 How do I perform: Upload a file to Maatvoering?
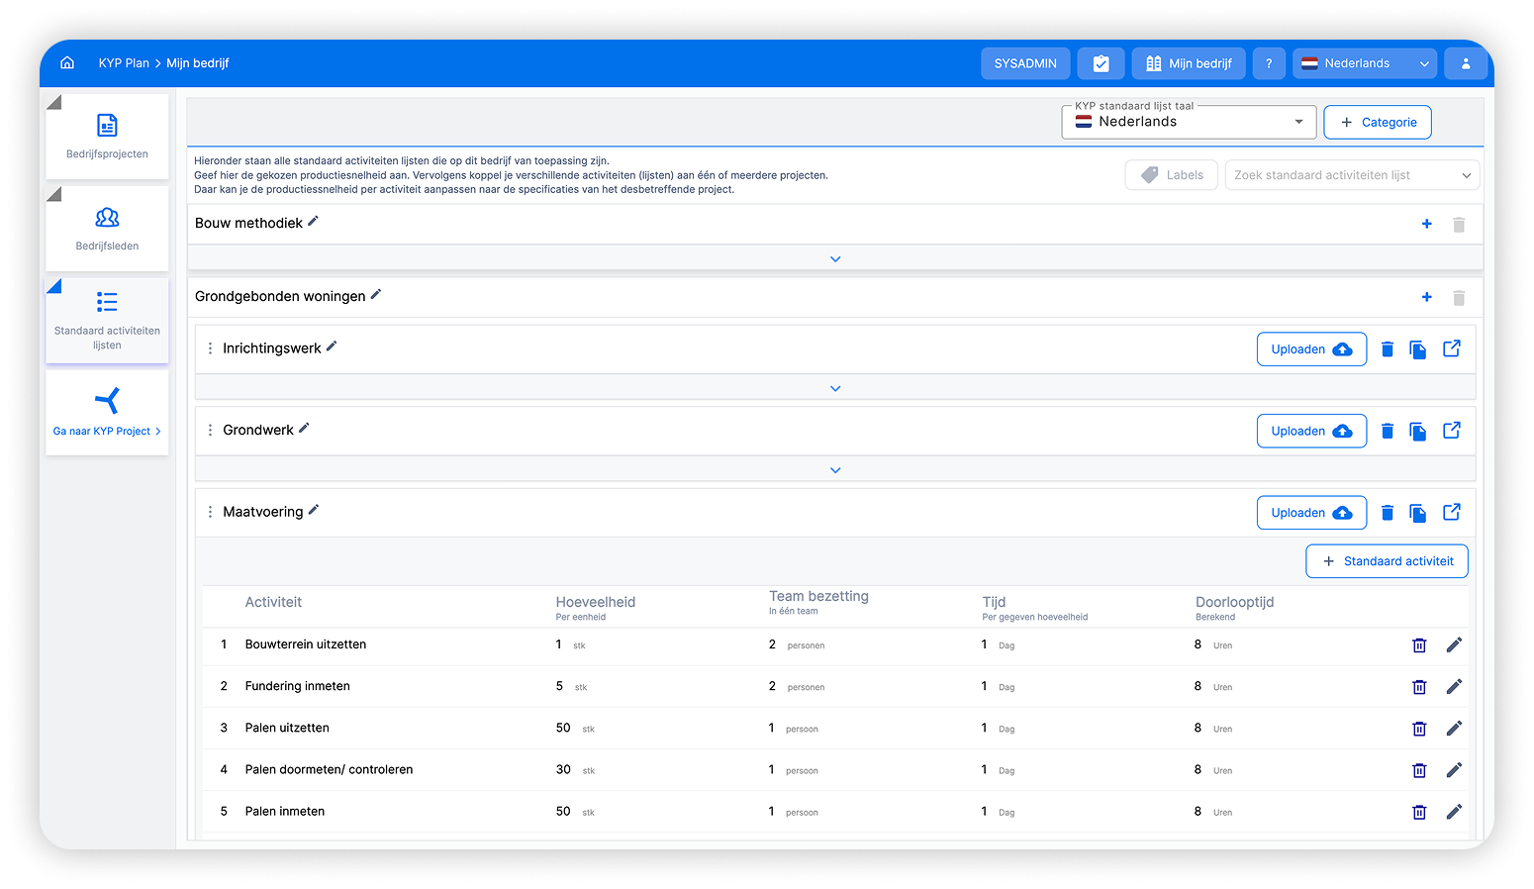click(x=1311, y=513)
